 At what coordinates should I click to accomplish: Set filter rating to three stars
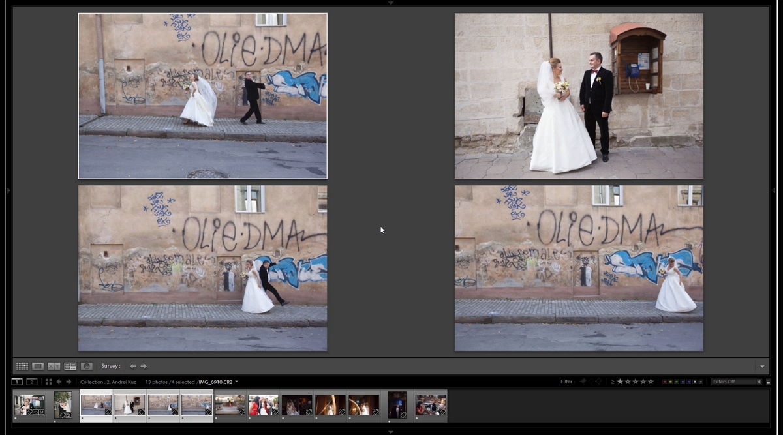coord(636,382)
